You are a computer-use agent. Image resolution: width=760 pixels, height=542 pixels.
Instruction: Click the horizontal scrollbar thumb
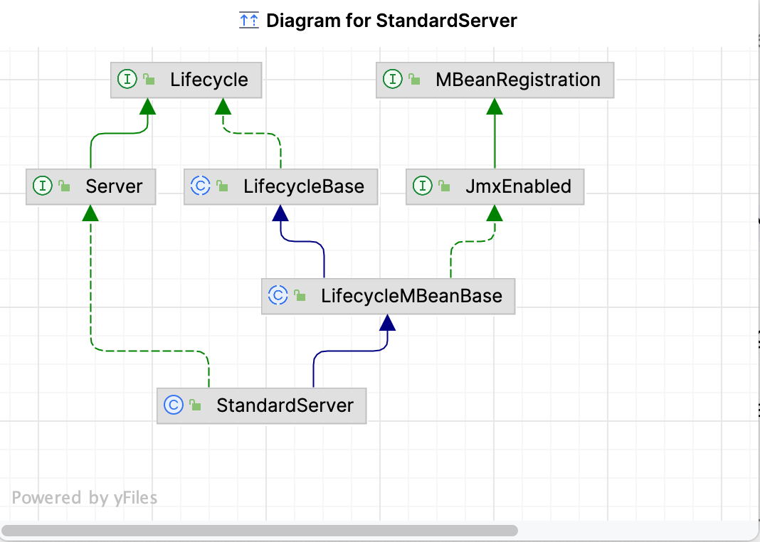pos(260,531)
